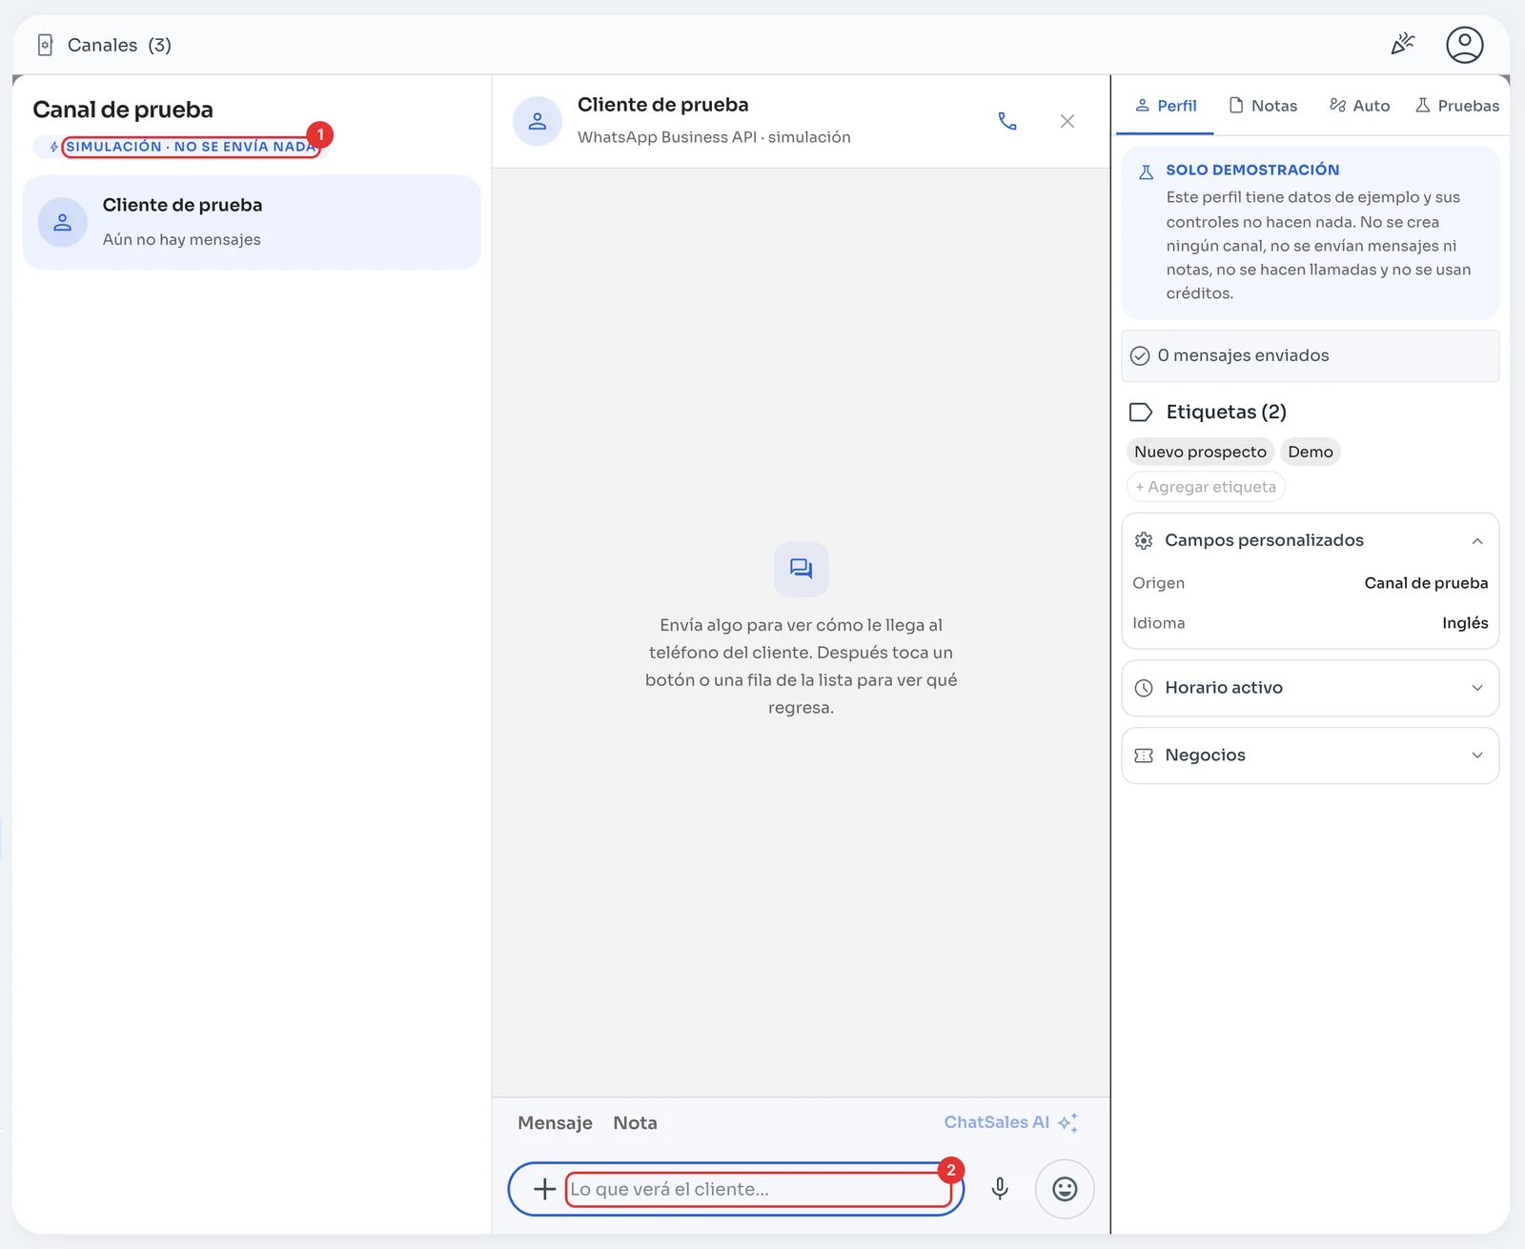The image size is (1525, 1249).
Task: Click the avatar in Cliente de prueba row
Action: (x=63, y=222)
